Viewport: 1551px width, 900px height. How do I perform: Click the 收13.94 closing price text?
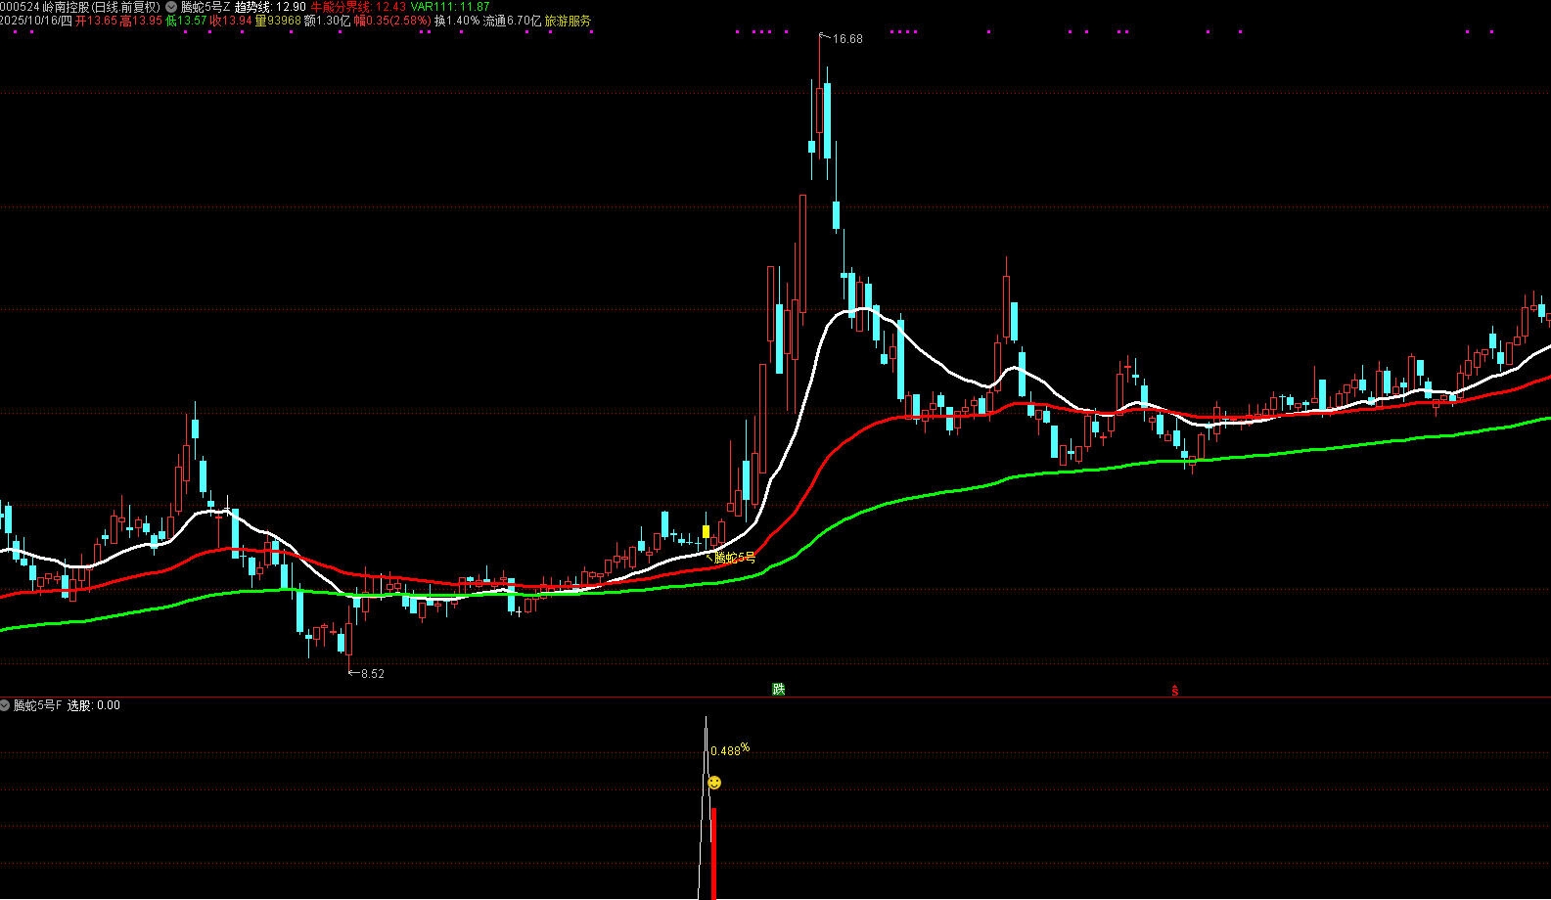click(x=230, y=21)
